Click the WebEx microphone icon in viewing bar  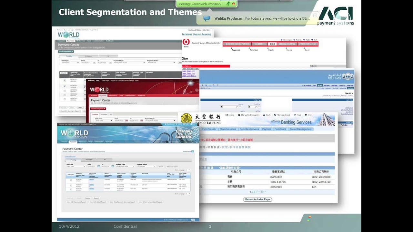pyautogui.click(x=228, y=4)
